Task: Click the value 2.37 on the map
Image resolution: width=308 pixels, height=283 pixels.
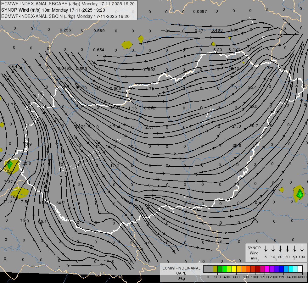Action: tap(149, 127)
